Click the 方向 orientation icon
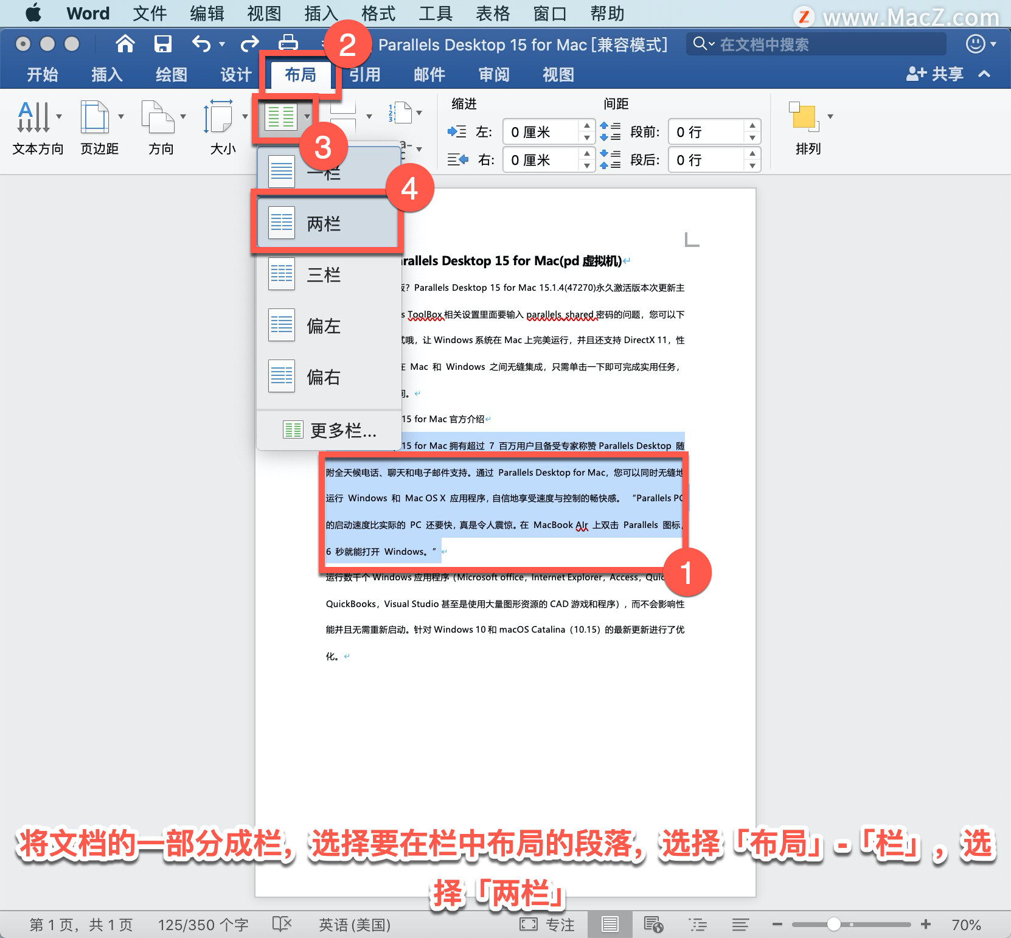Image resolution: width=1011 pixels, height=938 pixels. (x=158, y=117)
